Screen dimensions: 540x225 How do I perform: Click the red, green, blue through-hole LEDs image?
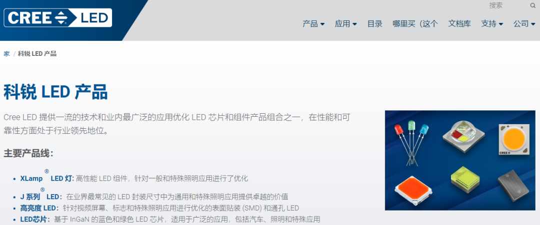[x=411, y=144]
